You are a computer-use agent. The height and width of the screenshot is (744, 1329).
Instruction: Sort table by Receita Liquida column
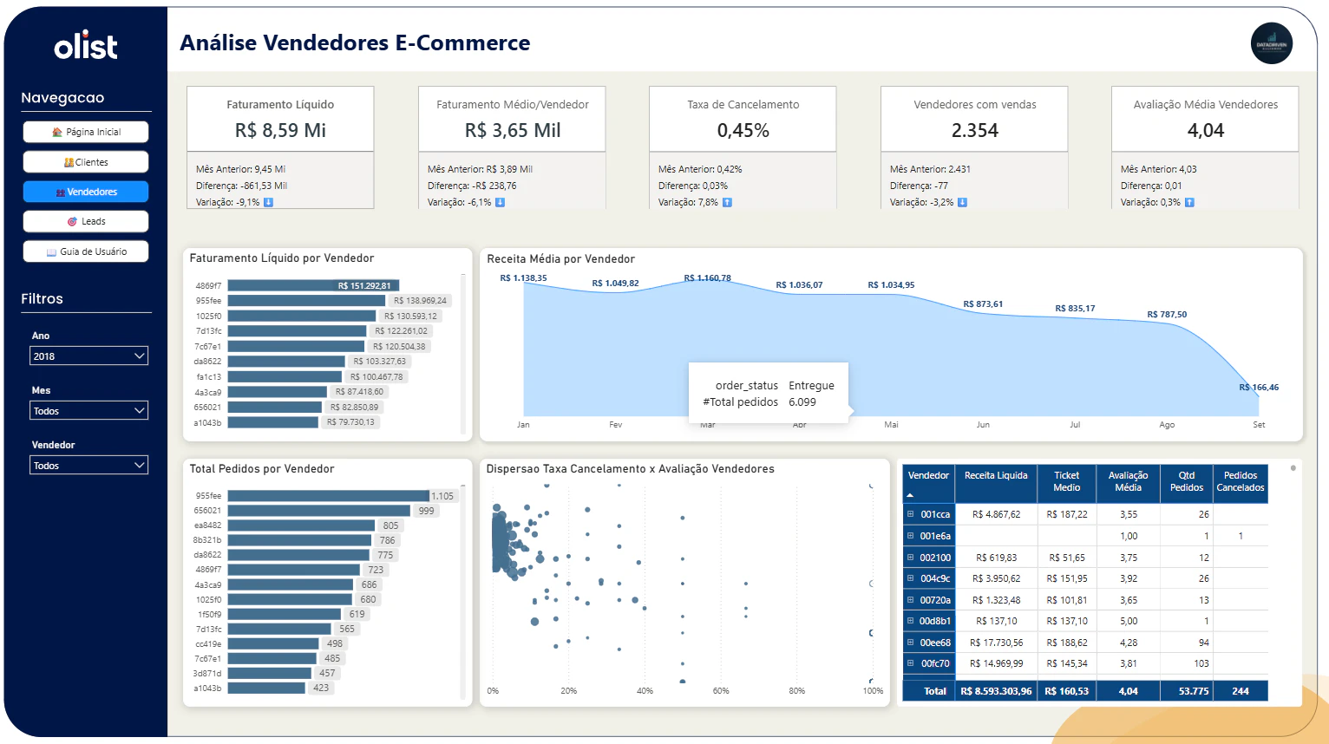996,483
